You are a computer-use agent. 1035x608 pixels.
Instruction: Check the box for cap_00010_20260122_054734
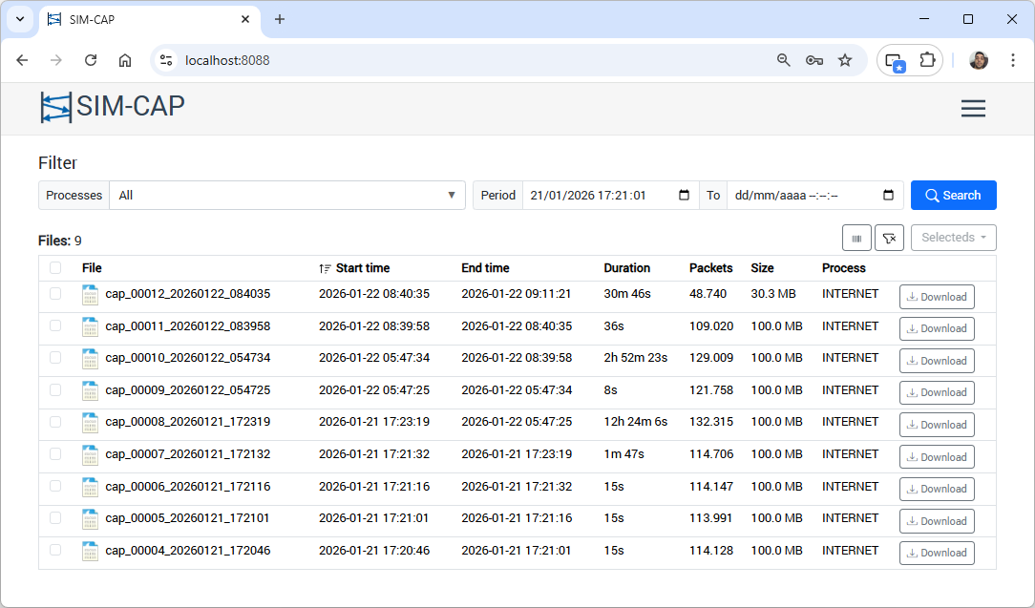tap(55, 358)
